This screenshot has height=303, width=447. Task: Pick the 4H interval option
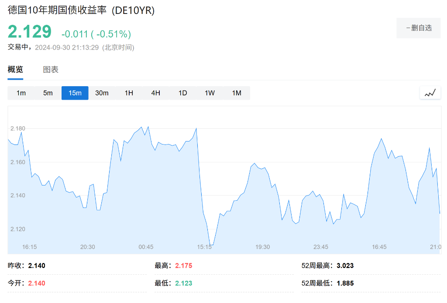pyautogui.click(x=156, y=93)
